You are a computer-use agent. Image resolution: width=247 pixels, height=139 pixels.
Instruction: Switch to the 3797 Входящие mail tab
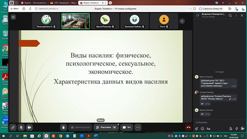click(63, 3)
